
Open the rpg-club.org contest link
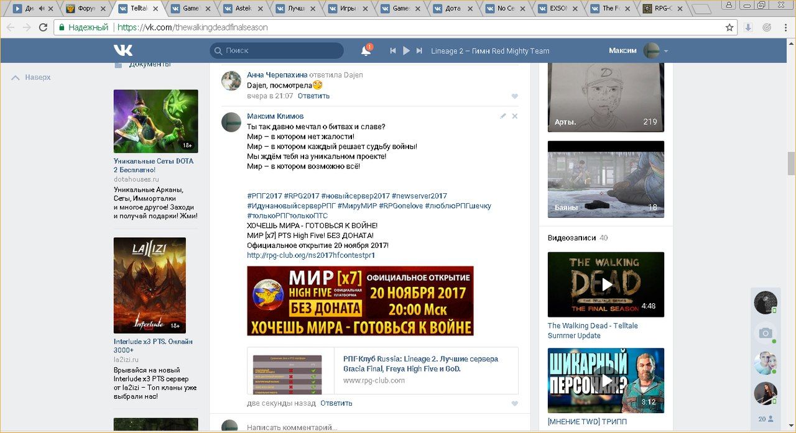pos(311,255)
